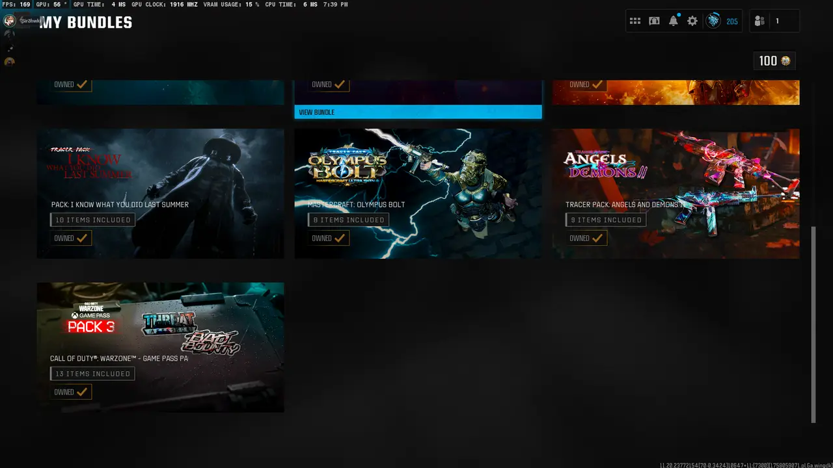Click the top overlay user avatar
This screenshot has height=468, width=833.
coord(9,21)
